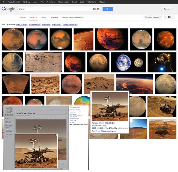
Task: Open Mapy in the top black bar
Action: coord(35,2)
